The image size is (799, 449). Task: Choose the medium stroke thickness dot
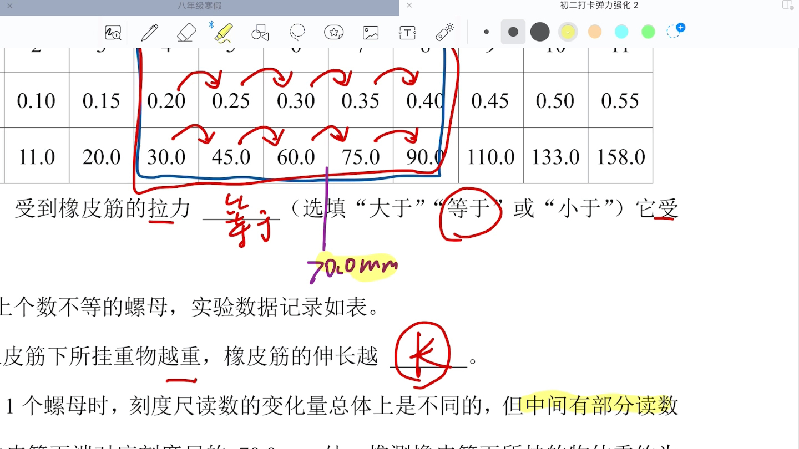pyautogui.click(x=513, y=32)
